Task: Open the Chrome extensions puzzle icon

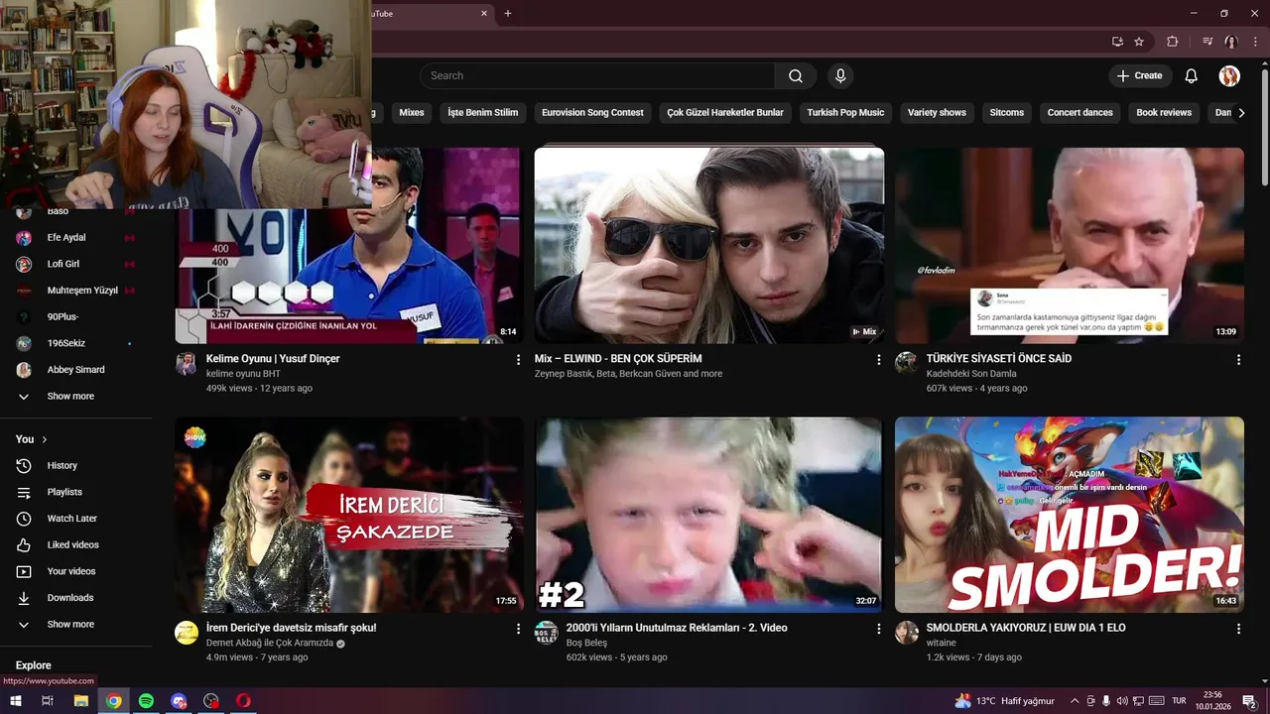Action: tap(1172, 42)
